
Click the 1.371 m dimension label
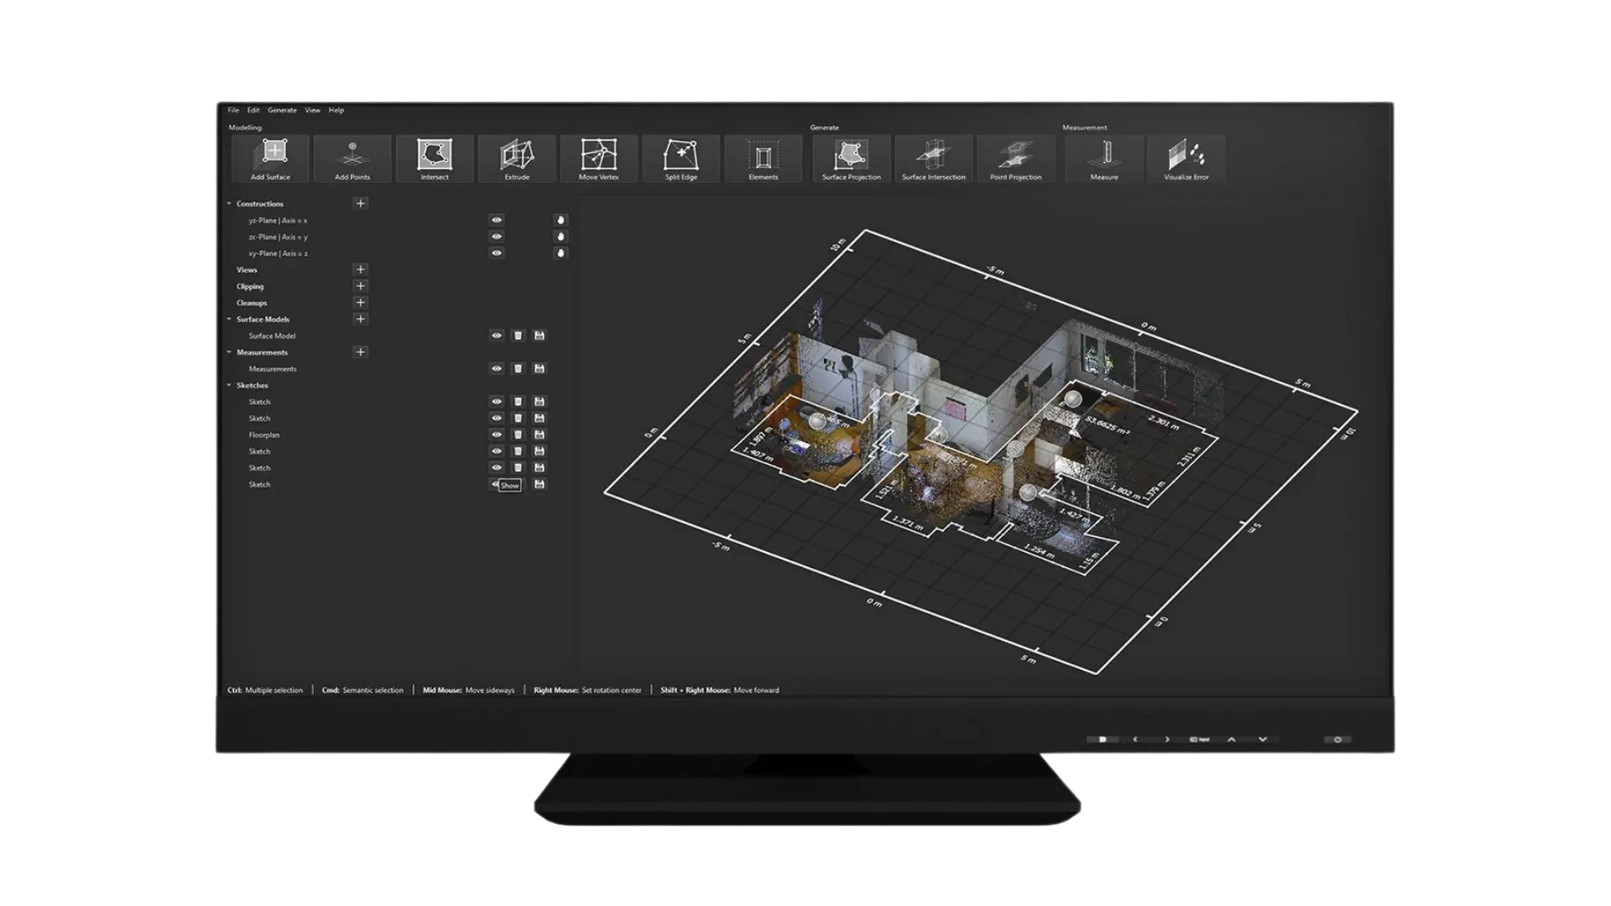pos(908,523)
